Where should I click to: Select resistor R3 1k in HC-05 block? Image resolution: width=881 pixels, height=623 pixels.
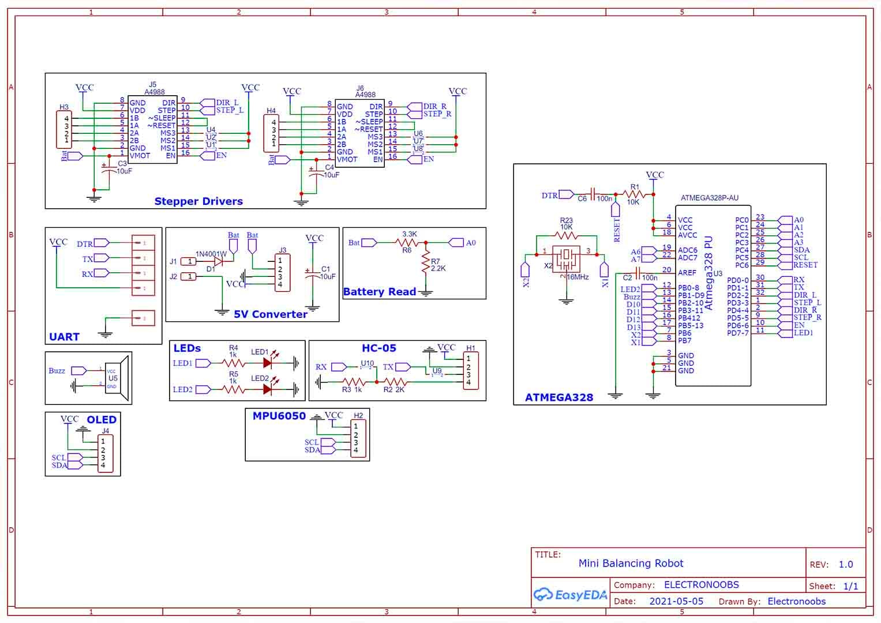point(354,382)
